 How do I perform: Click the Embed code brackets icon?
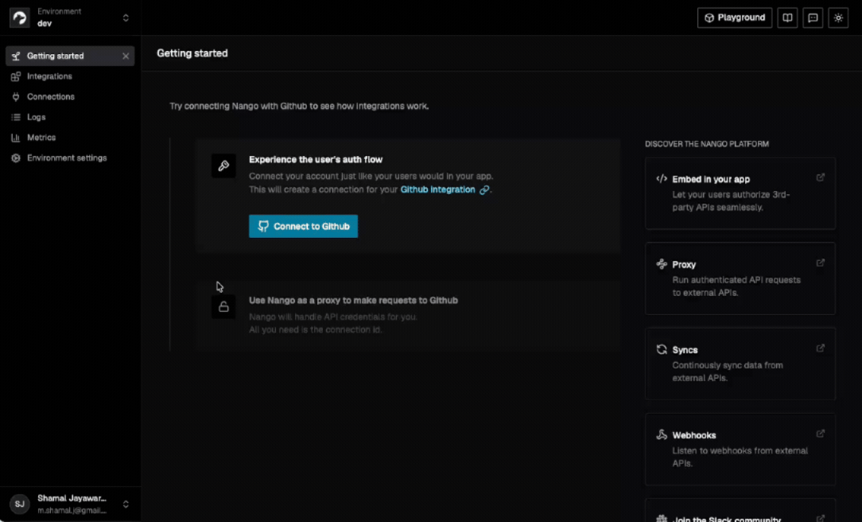662,179
